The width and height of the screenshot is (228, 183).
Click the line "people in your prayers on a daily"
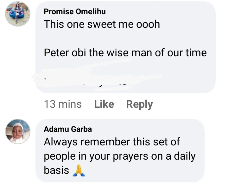pos(120,156)
